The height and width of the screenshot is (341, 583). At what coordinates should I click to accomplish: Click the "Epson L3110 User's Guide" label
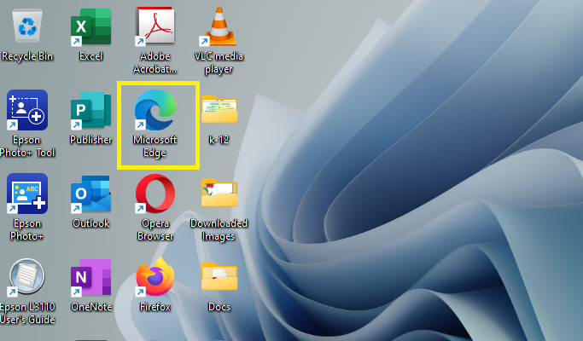click(27, 313)
